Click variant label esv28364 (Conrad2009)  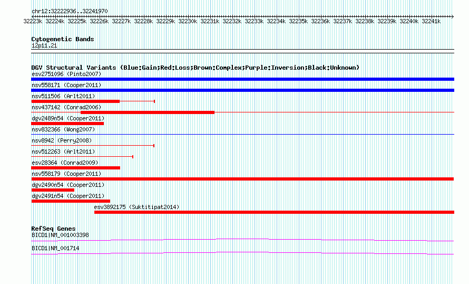click(x=65, y=163)
